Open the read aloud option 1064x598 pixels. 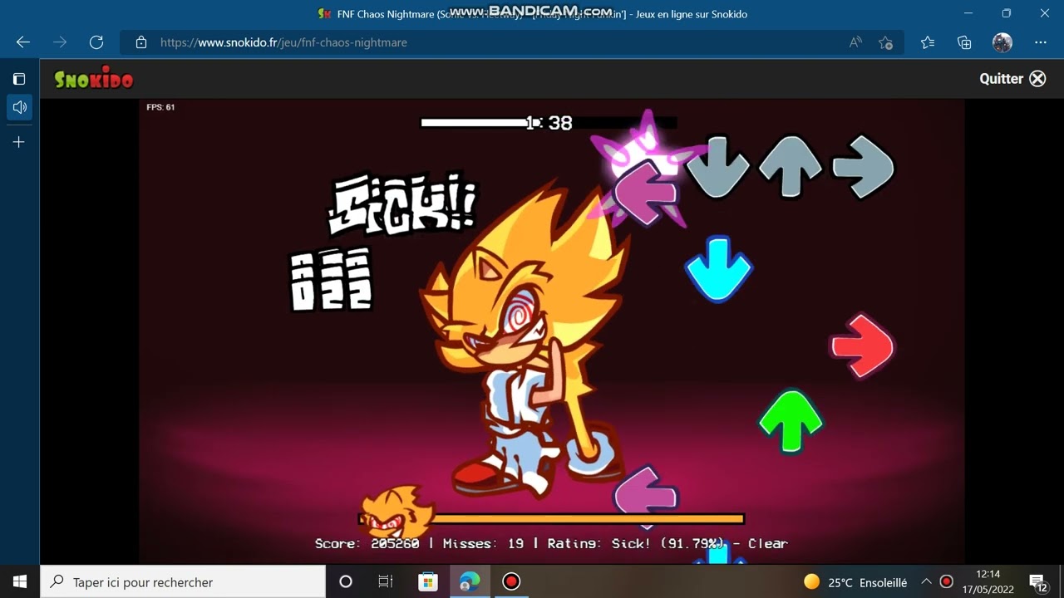click(x=855, y=42)
